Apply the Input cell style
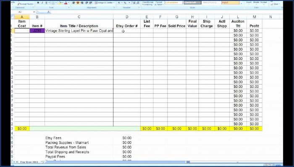Image resolution: width=294 pixels, height=167 pixels. point(230,3)
